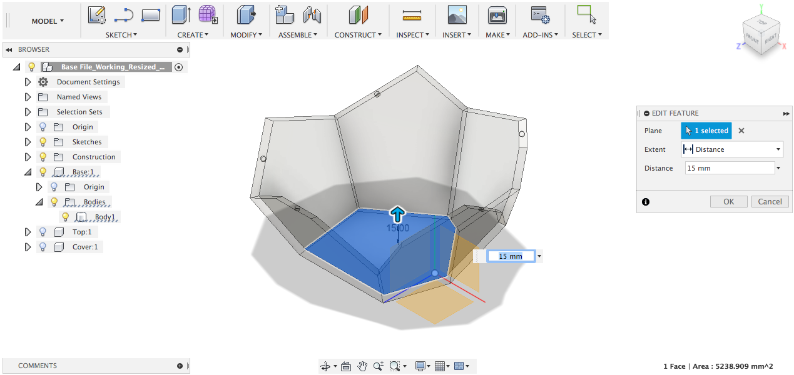794x375 pixels.
Task: Expand the Top:1 component node
Action: (x=28, y=232)
